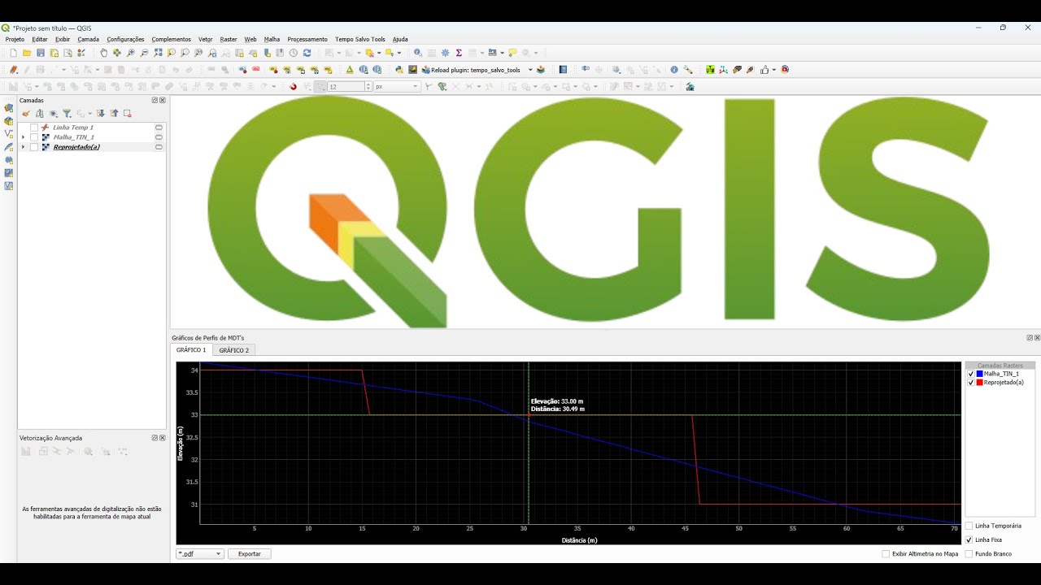Open a project using the yellow folder icon
Image resolution: width=1041 pixels, height=585 pixels.
coord(27,53)
